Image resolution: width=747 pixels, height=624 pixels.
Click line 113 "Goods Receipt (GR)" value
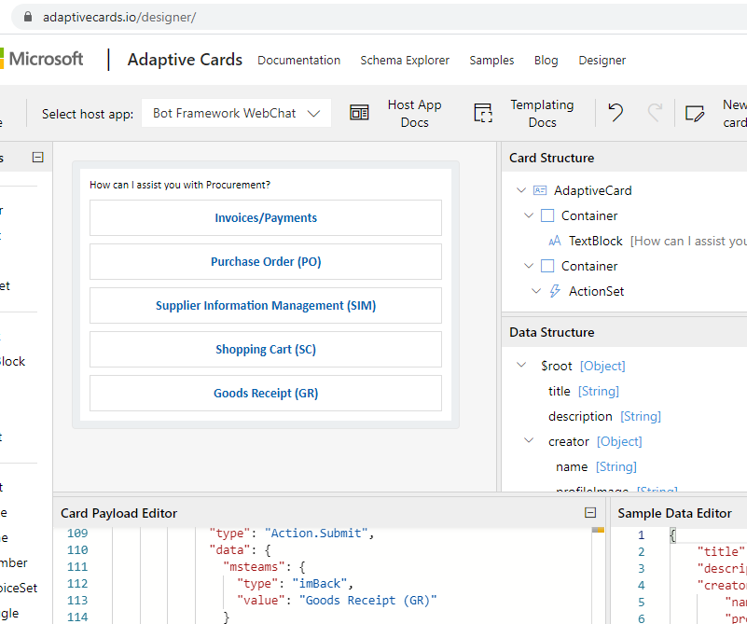pyautogui.click(x=367, y=600)
